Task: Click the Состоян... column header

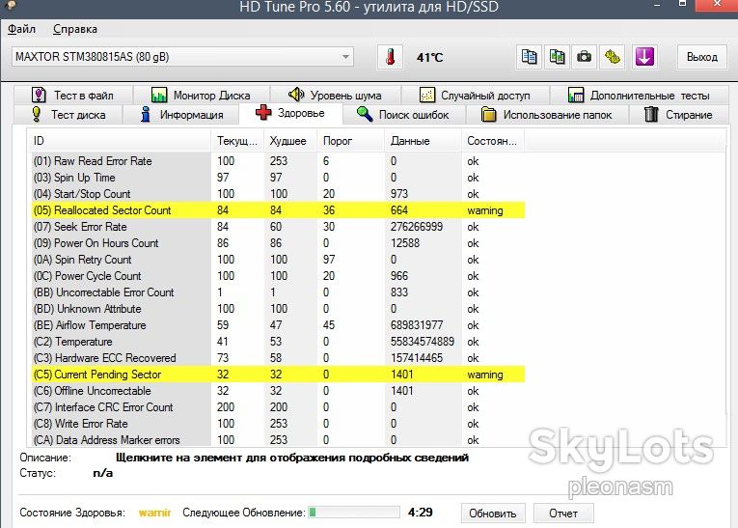Action: pyautogui.click(x=493, y=141)
